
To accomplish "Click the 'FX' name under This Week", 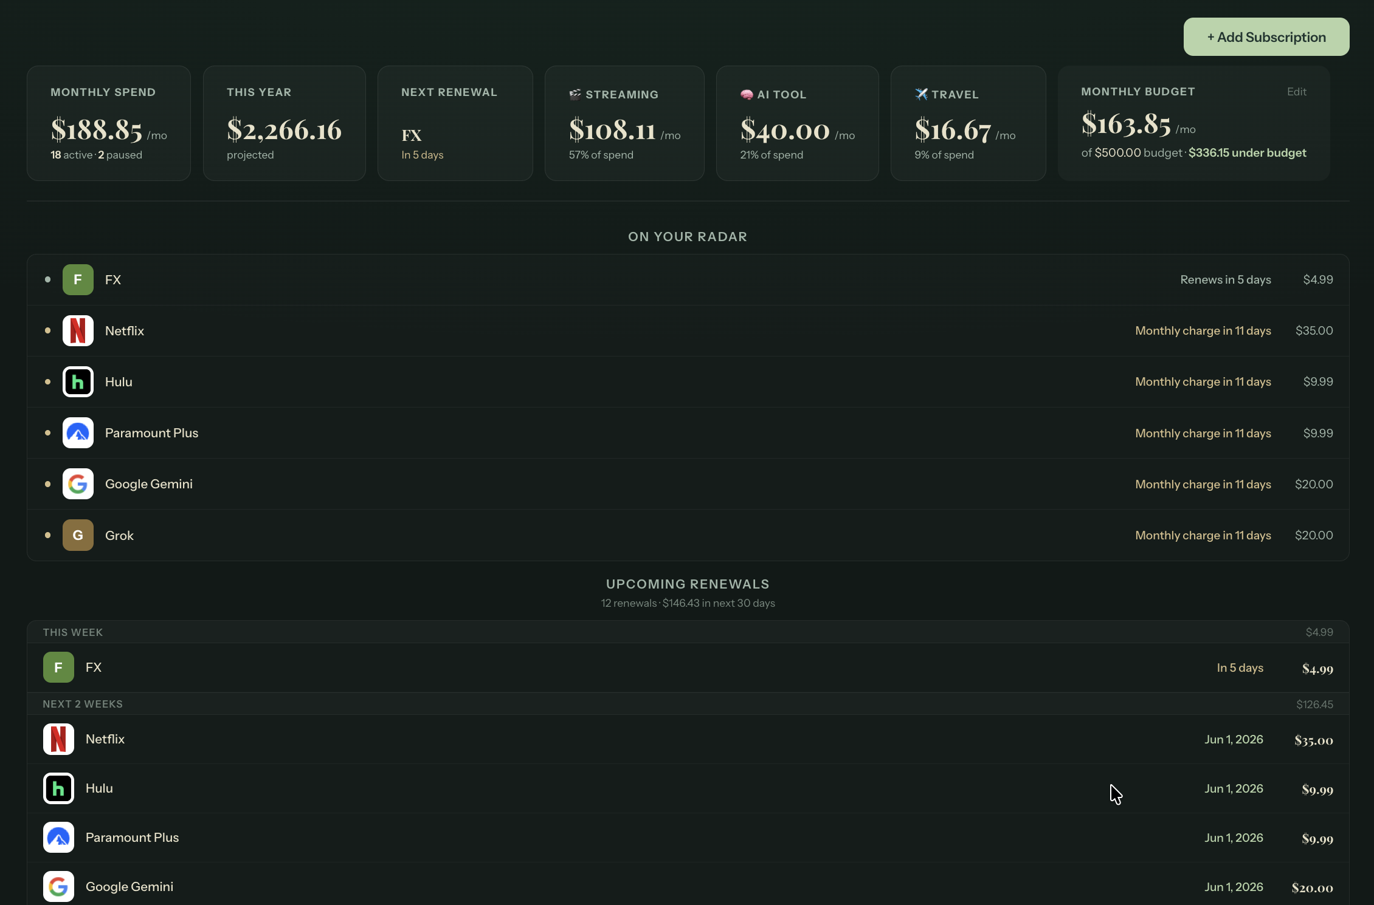I will coord(94,668).
